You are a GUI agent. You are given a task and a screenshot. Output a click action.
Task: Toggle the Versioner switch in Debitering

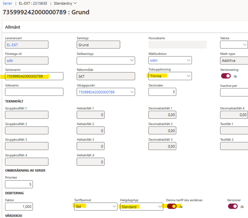pyautogui.click(x=233, y=206)
